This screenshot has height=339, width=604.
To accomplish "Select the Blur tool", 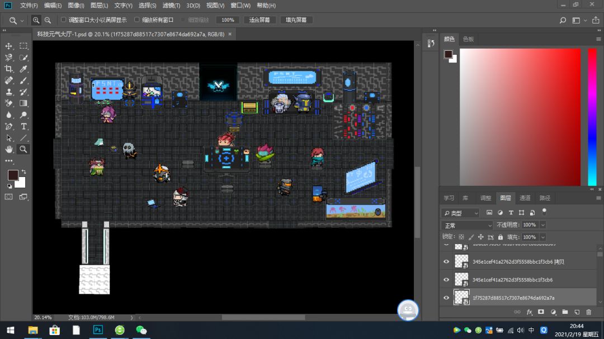I will coord(8,114).
